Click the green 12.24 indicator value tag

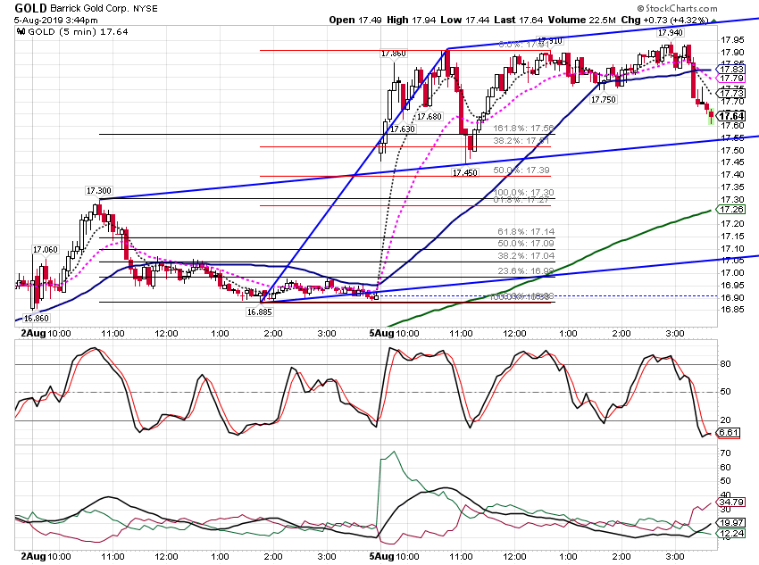(731, 534)
